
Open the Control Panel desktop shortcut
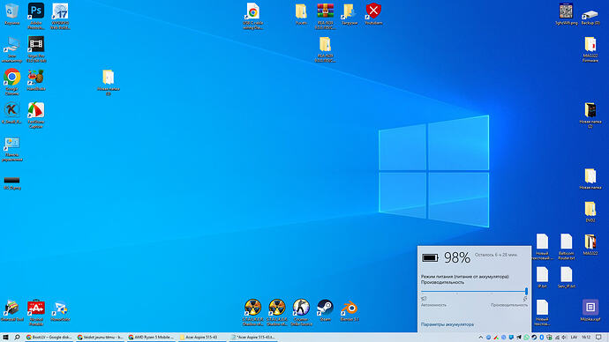coord(12,149)
